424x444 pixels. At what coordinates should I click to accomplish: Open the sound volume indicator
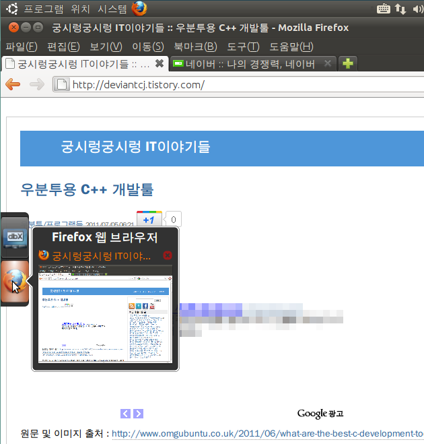click(x=417, y=9)
